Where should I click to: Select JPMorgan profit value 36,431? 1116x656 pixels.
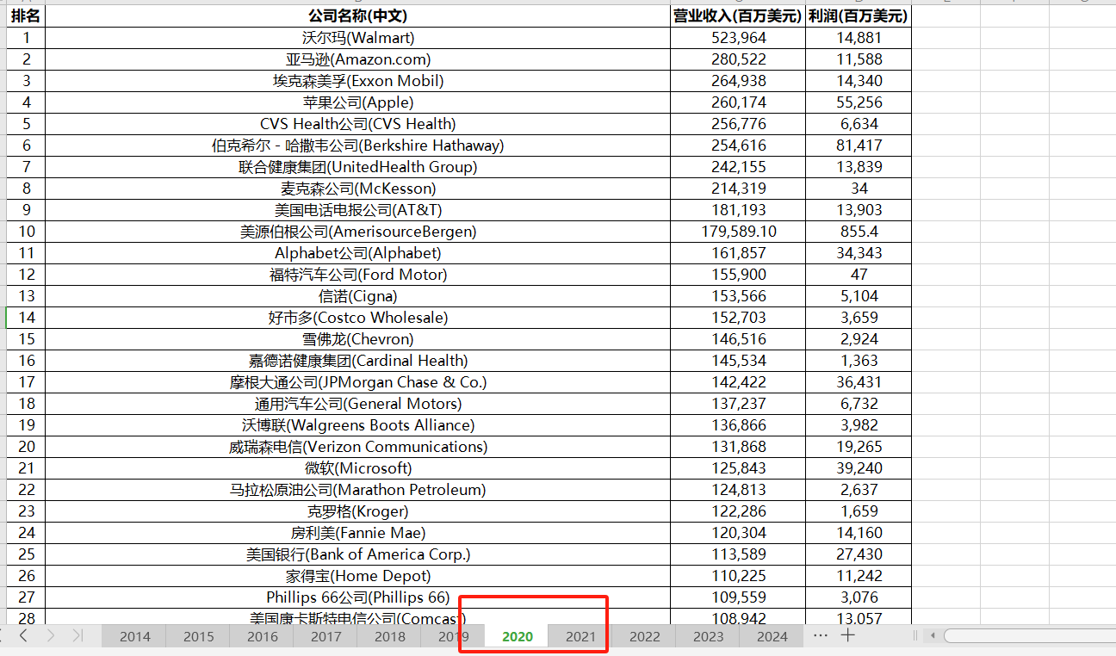coord(859,382)
